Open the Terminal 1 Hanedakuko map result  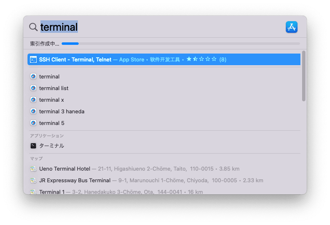point(164,191)
